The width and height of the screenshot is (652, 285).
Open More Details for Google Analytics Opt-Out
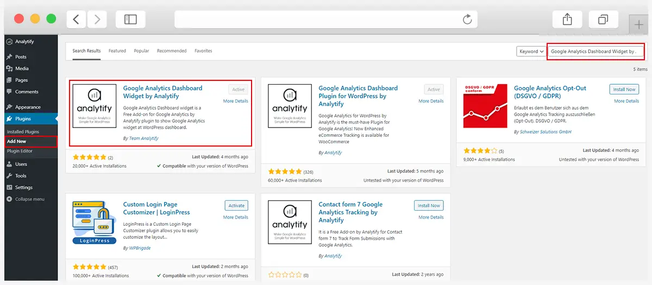[x=626, y=101]
